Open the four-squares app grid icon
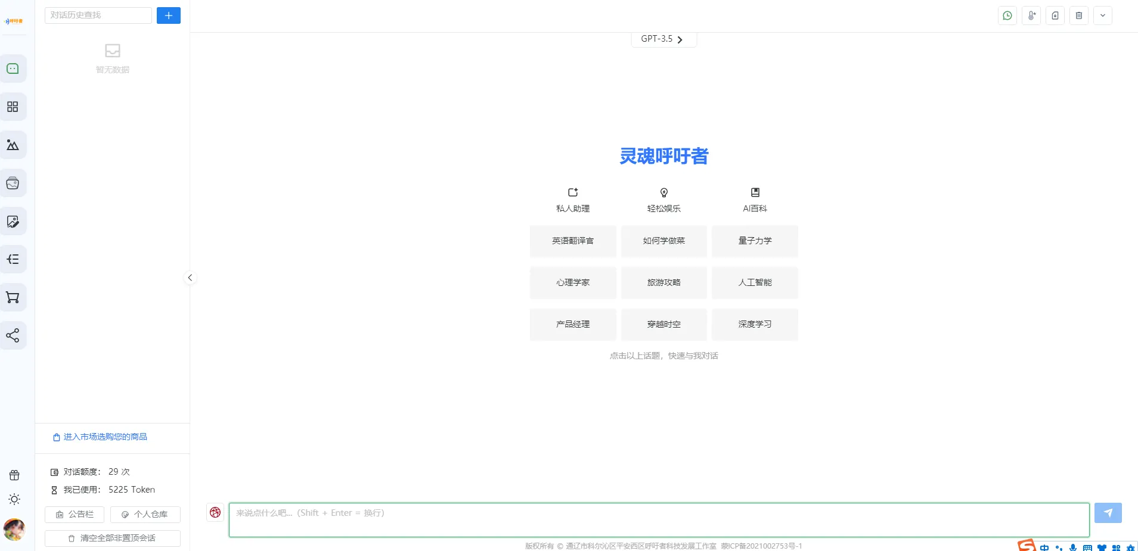The width and height of the screenshot is (1138, 551). [13, 107]
